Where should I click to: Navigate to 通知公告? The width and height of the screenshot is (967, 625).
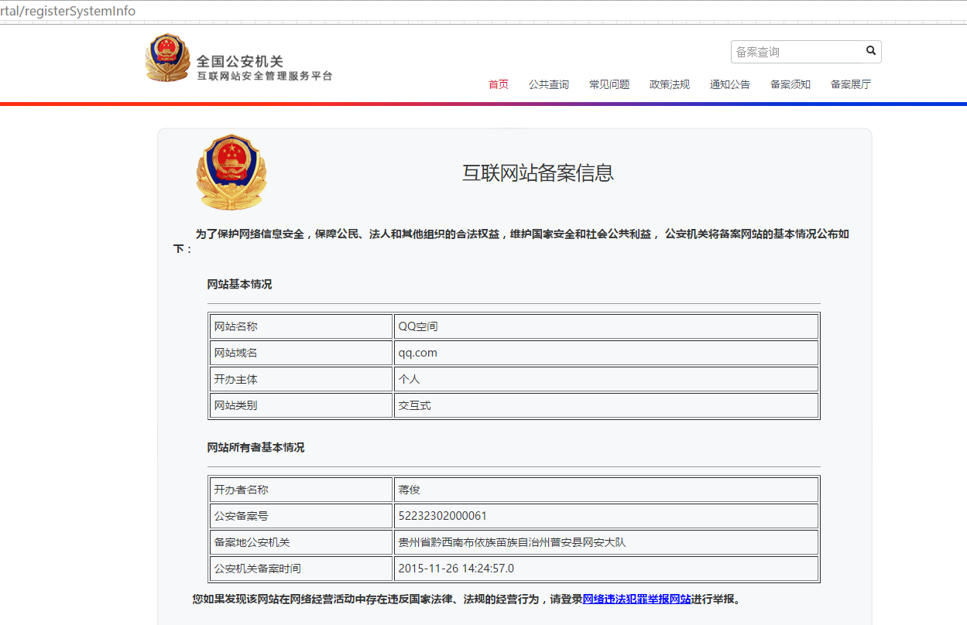729,84
